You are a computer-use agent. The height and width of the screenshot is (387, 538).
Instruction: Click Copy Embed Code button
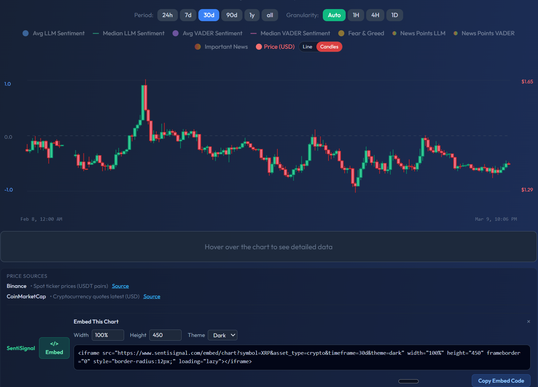pos(501,381)
